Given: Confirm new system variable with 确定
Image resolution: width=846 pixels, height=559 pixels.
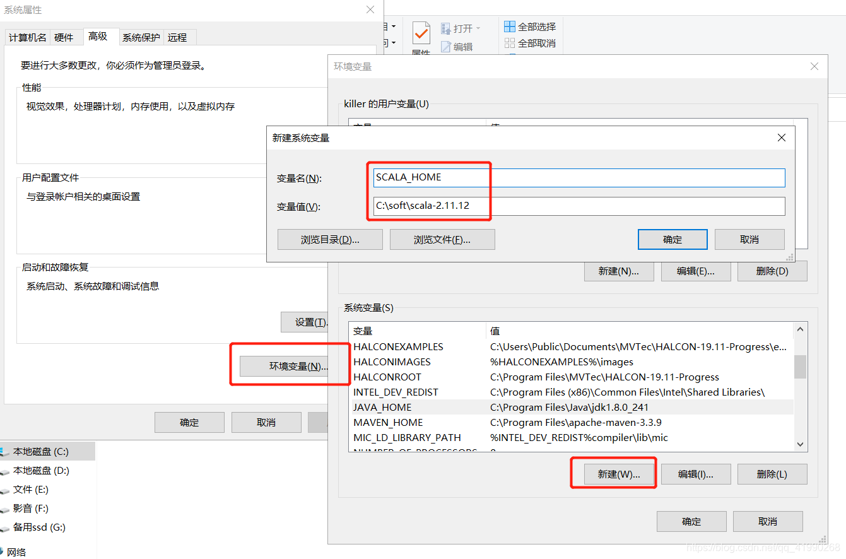Looking at the screenshot, I should click(x=673, y=240).
